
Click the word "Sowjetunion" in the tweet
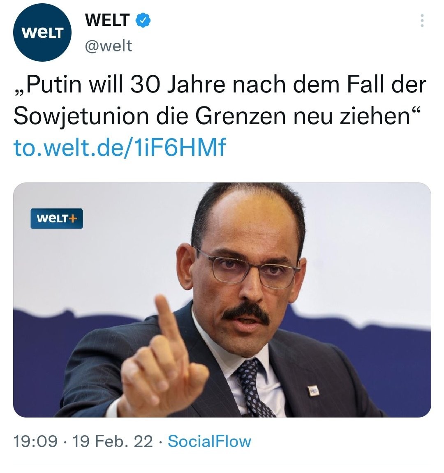[81, 116]
